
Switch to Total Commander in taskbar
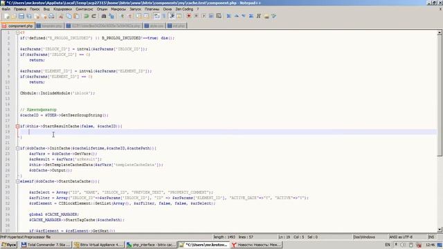pos(46,245)
